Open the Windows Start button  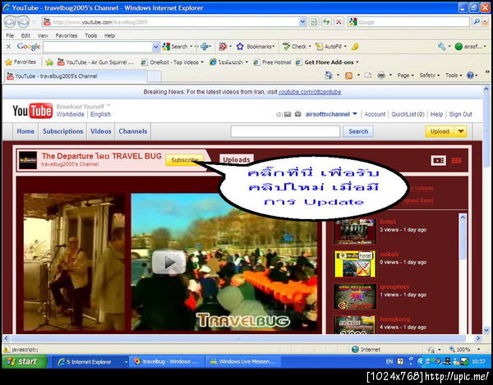pyautogui.click(x=25, y=362)
